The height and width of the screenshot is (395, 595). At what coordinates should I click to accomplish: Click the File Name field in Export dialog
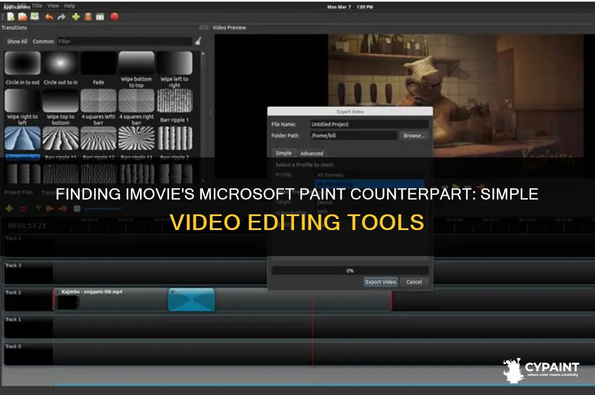[369, 124]
